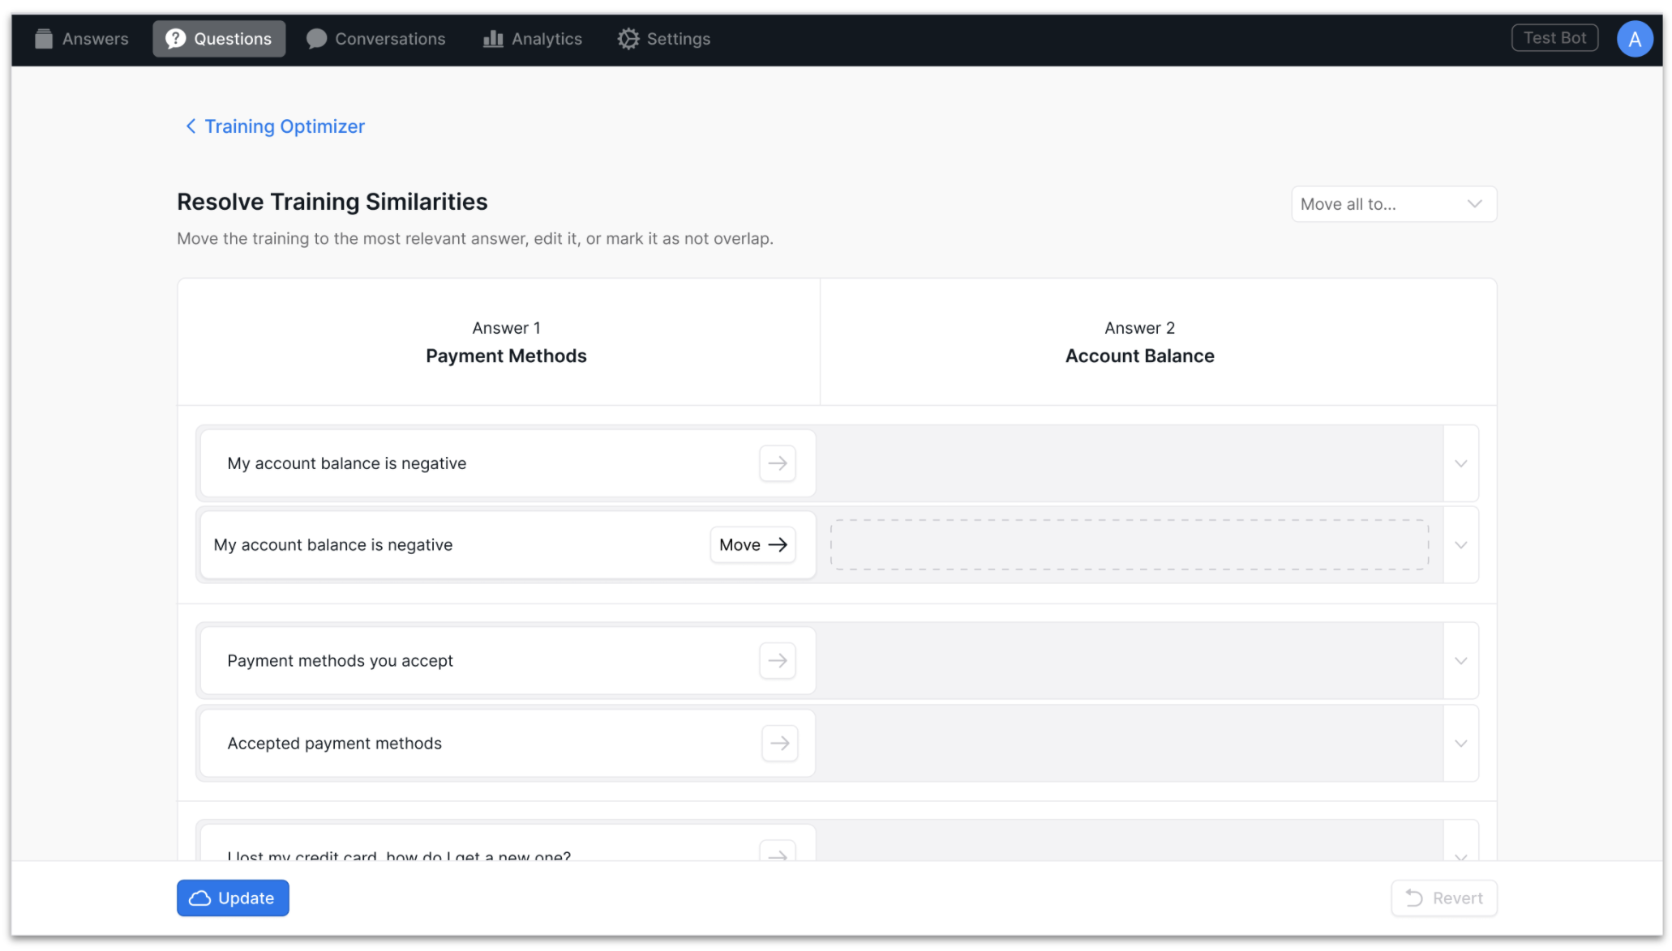This screenshot has width=1672, height=951.
Task: Click the arrow icon on lost credit card row
Action: (777, 852)
